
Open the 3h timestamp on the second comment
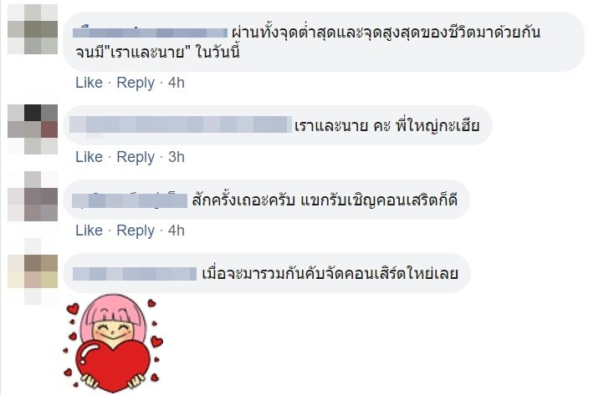point(176,157)
